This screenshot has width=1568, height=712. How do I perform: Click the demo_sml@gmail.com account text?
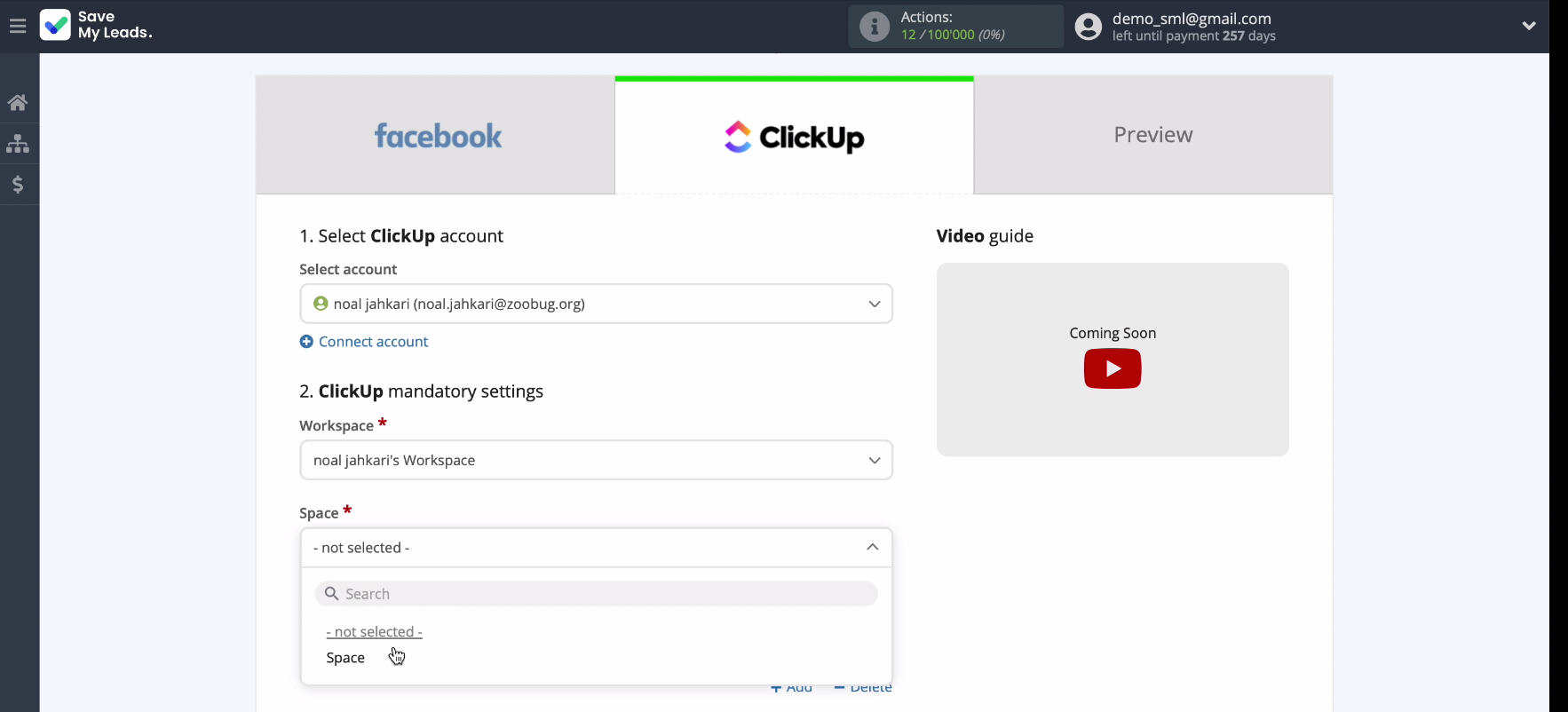[x=1192, y=19]
